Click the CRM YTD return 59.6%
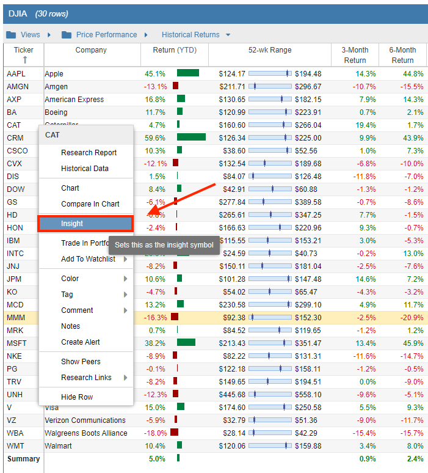 pos(155,138)
